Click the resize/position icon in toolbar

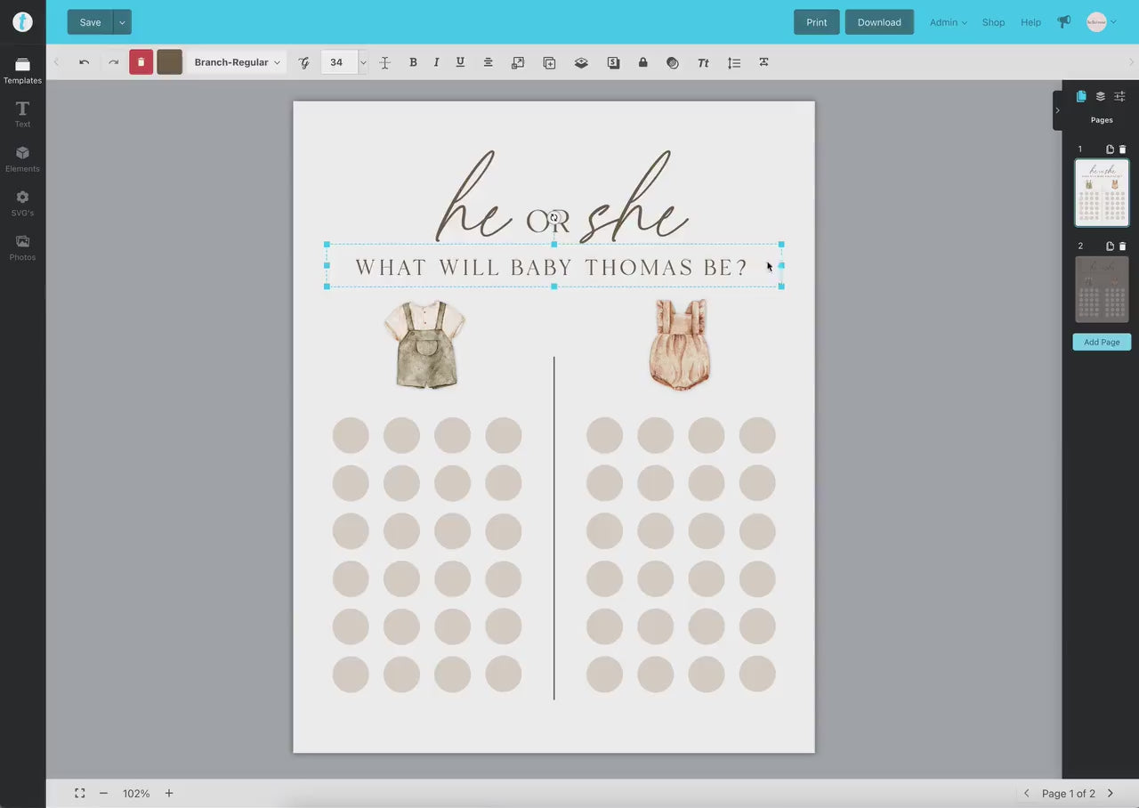pos(518,62)
